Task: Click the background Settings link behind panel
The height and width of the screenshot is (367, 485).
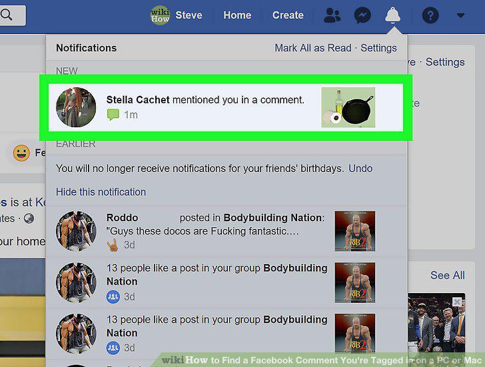Action: click(x=445, y=62)
